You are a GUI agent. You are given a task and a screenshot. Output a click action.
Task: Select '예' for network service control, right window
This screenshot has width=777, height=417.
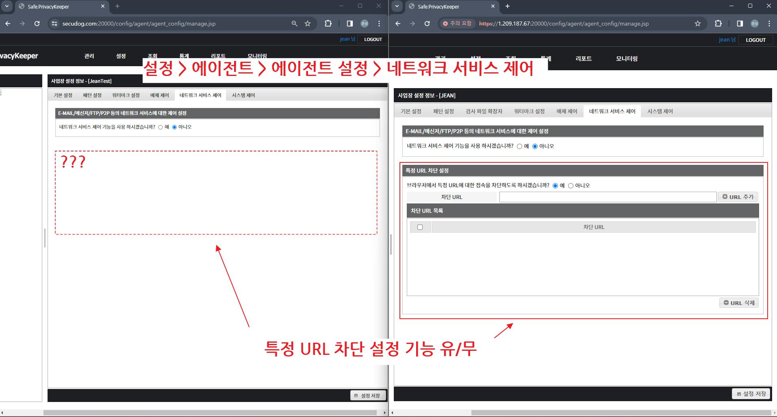click(x=519, y=146)
